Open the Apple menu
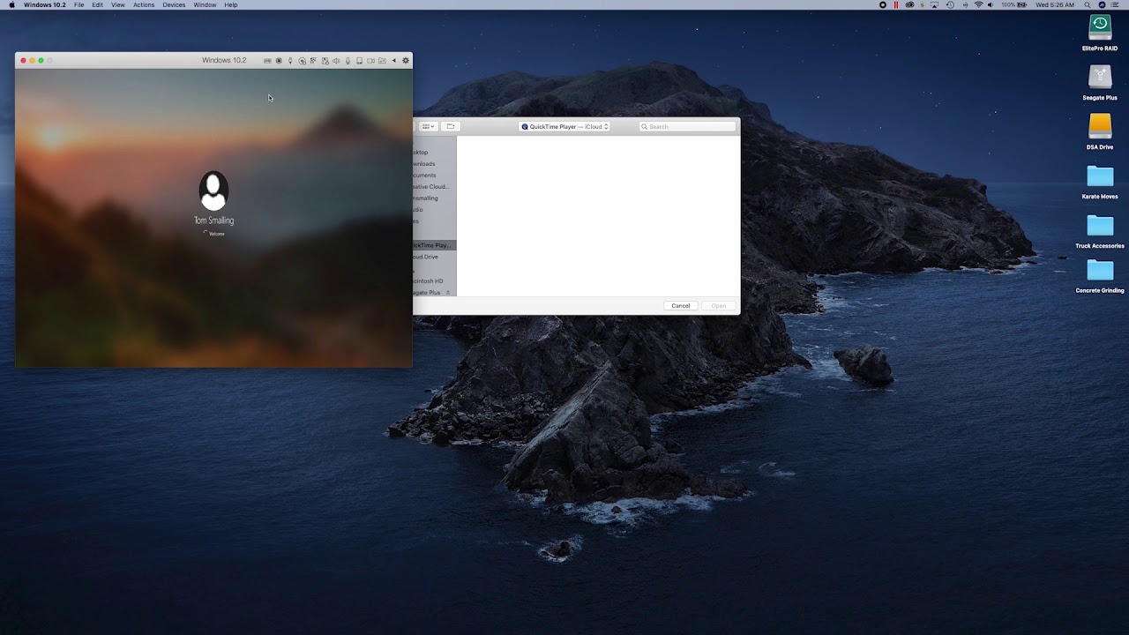1129x635 pixels. (11, 5)
